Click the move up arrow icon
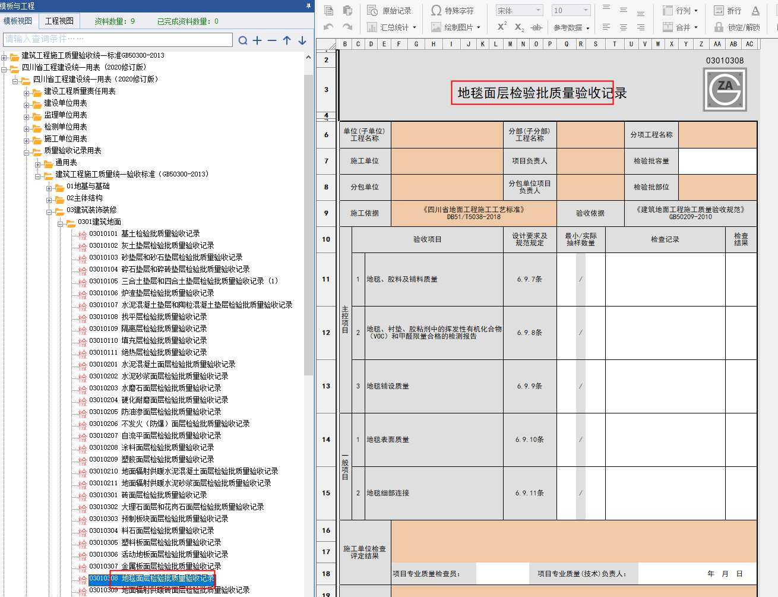This screenshot has height=597, width=778. pos(287,40)
